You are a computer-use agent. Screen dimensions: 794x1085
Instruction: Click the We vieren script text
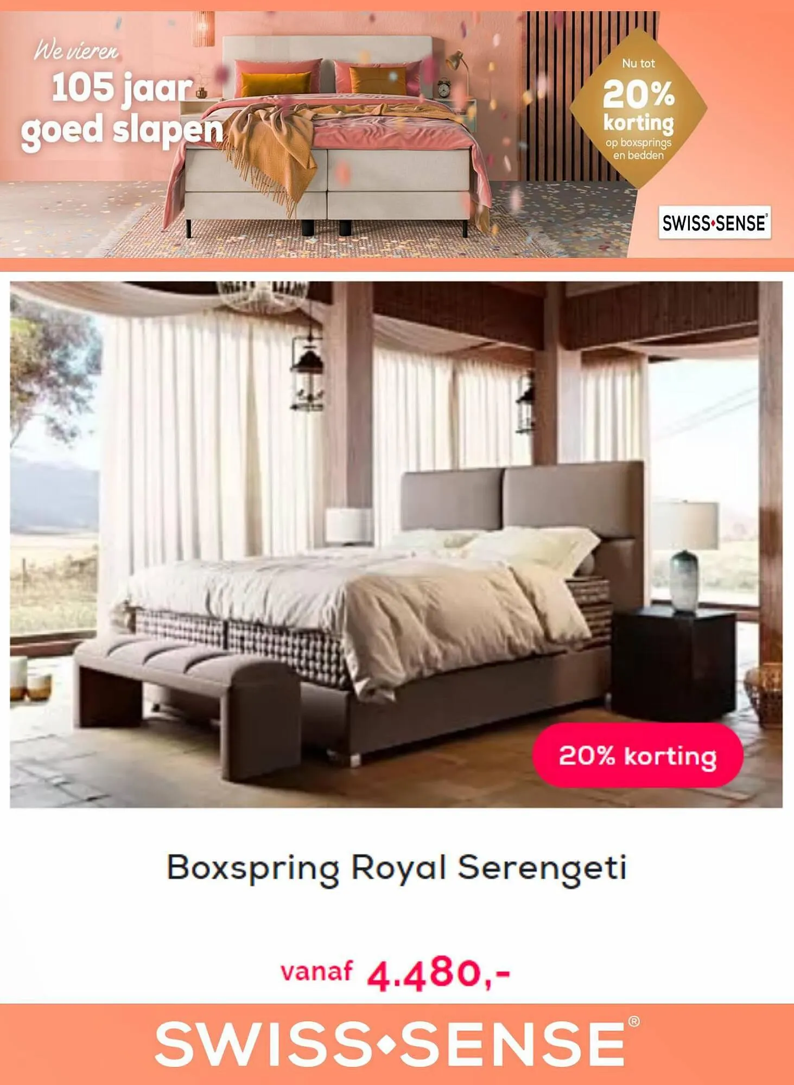(76, 51)
